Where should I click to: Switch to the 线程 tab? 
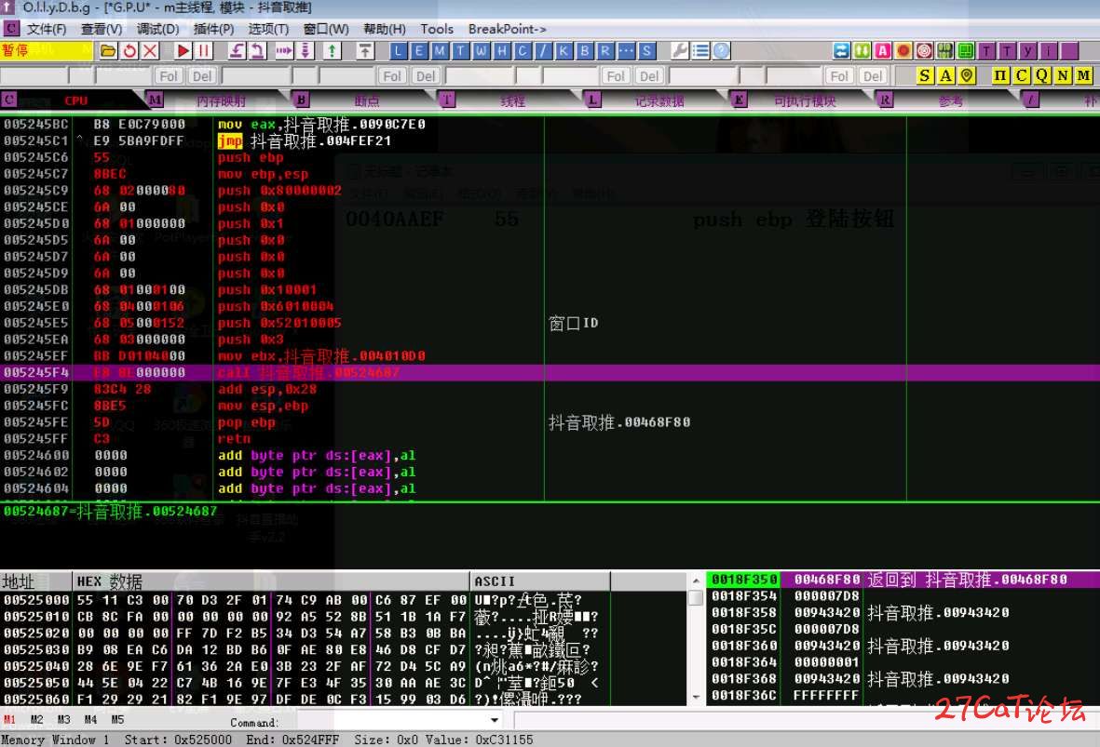pos(513,100)
